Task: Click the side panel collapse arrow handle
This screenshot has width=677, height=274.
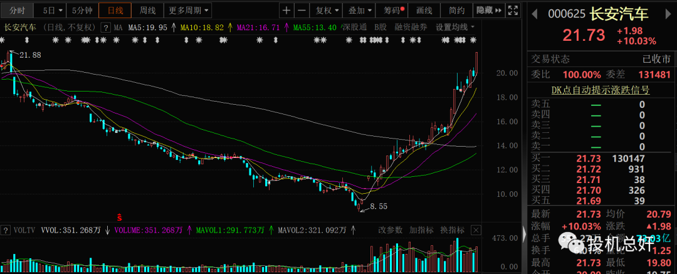Action: pyautogui.click(x=524, y=234)
